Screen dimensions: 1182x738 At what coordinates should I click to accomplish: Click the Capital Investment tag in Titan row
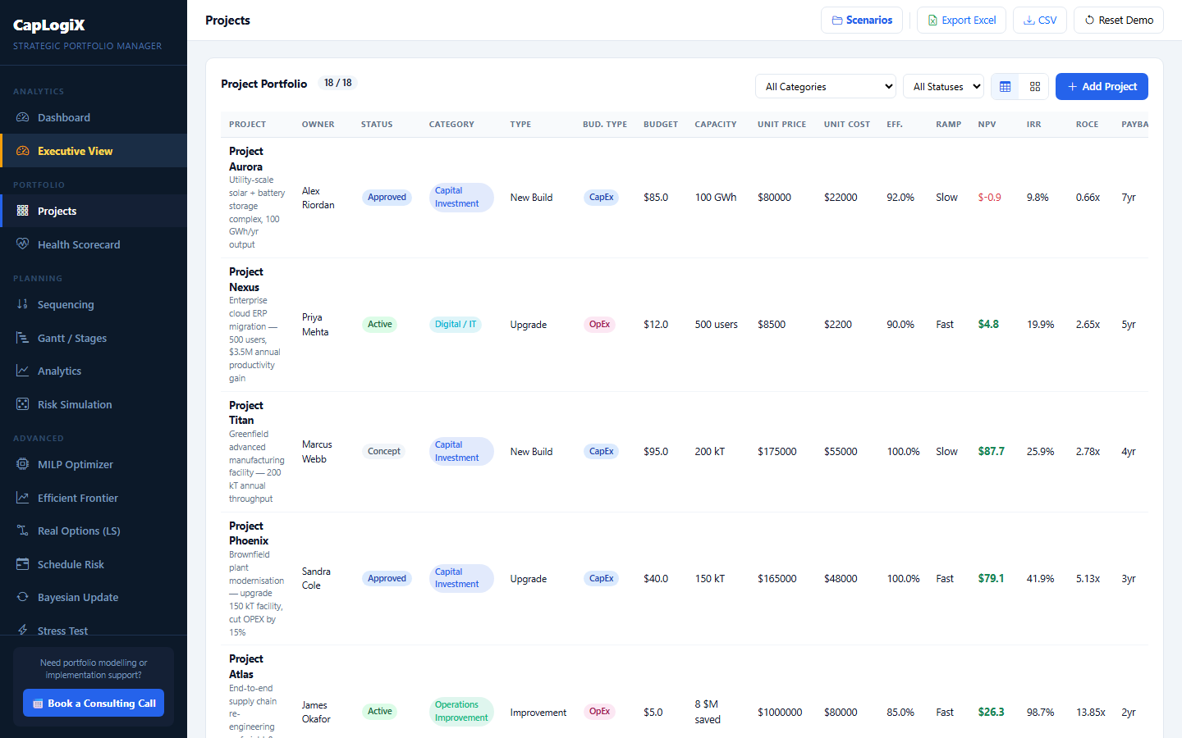pos(461,451)
